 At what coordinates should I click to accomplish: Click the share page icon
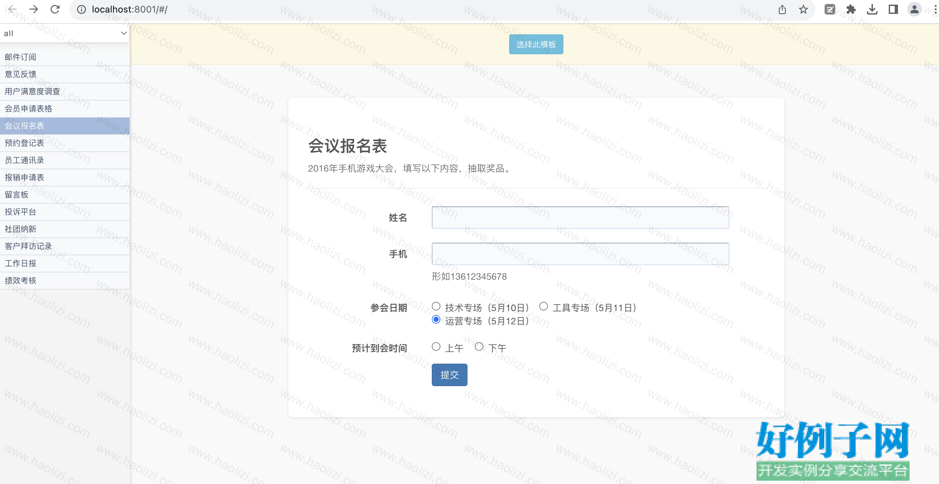782,10
